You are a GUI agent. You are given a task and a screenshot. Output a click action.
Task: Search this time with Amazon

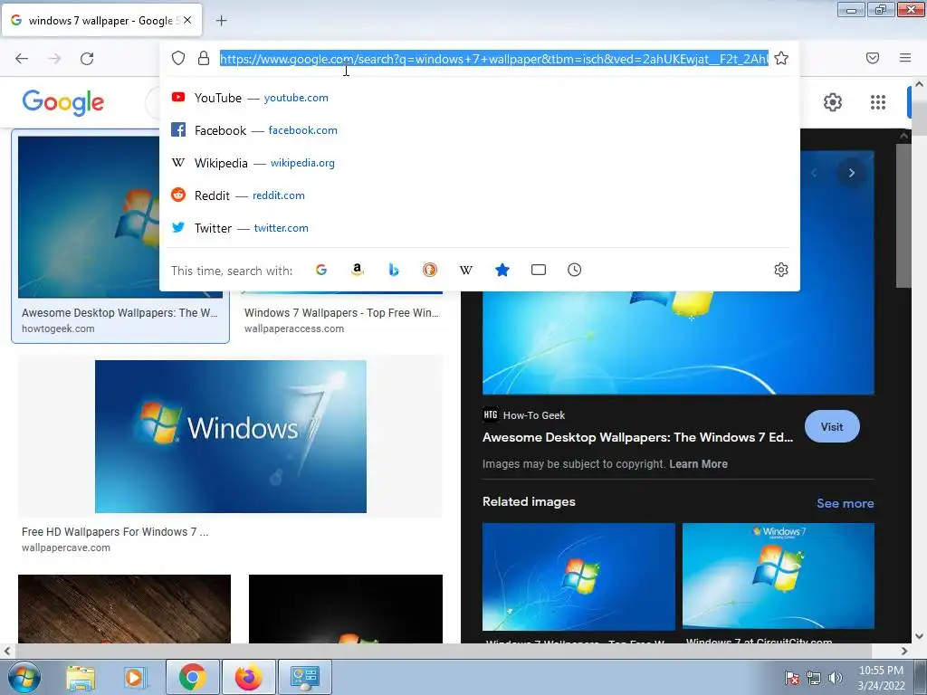click(357, 270)
